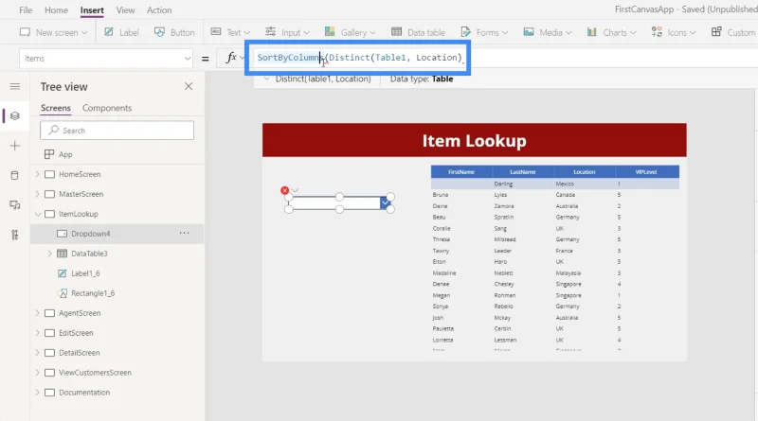The height and width of the screenshot is (421, 758).
Task: Click the Item Lookup header label
Action: (475, 141)
